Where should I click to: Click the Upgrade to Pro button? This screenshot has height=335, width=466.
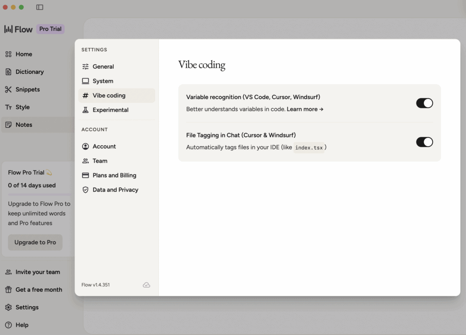point(35,243)
